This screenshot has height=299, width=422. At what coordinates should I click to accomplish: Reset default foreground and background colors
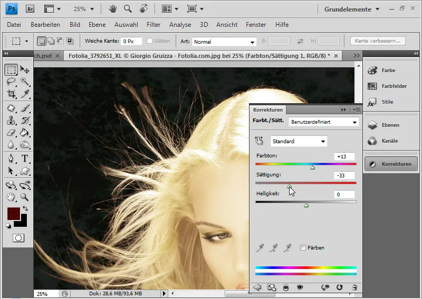pos(8,226)
